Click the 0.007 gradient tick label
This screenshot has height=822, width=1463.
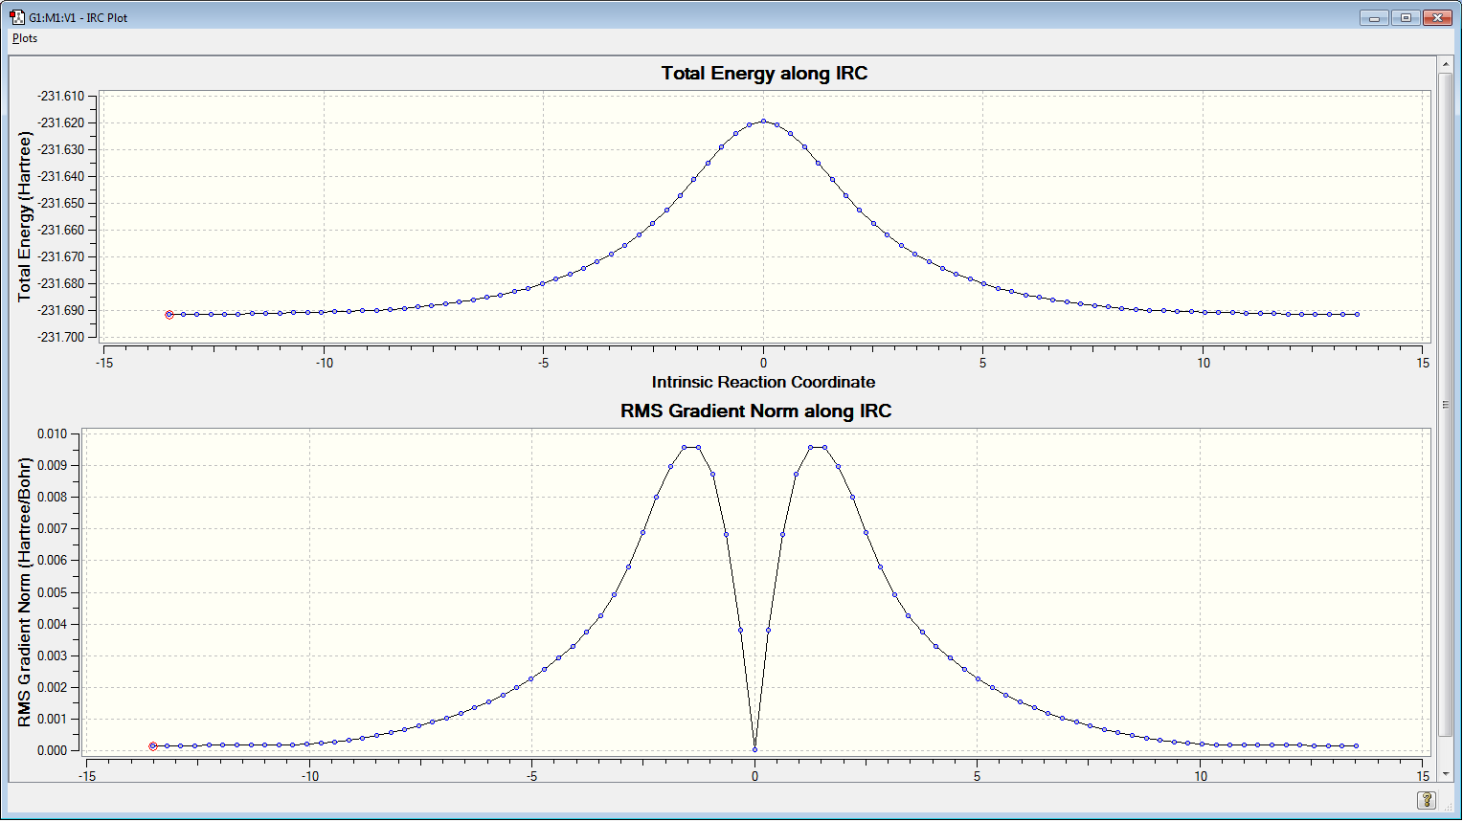[x=52, y=528]
